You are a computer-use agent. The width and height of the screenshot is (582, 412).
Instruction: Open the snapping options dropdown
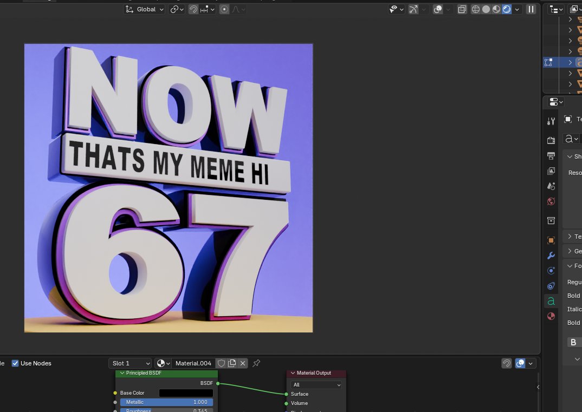[207, 9]
